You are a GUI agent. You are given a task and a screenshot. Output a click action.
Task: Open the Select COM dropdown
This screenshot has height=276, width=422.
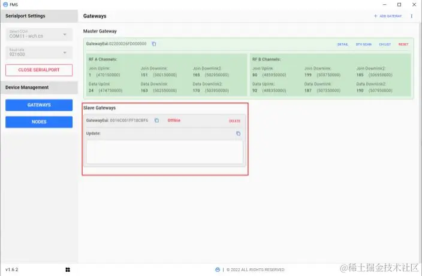click(x=39, y=34)
